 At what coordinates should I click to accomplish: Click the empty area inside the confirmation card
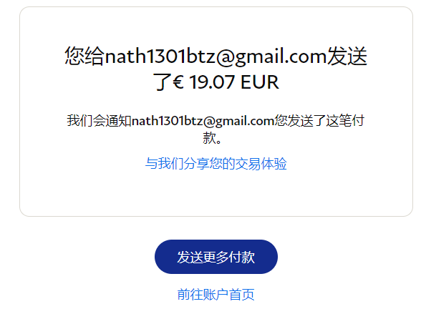tap(216, 193)
